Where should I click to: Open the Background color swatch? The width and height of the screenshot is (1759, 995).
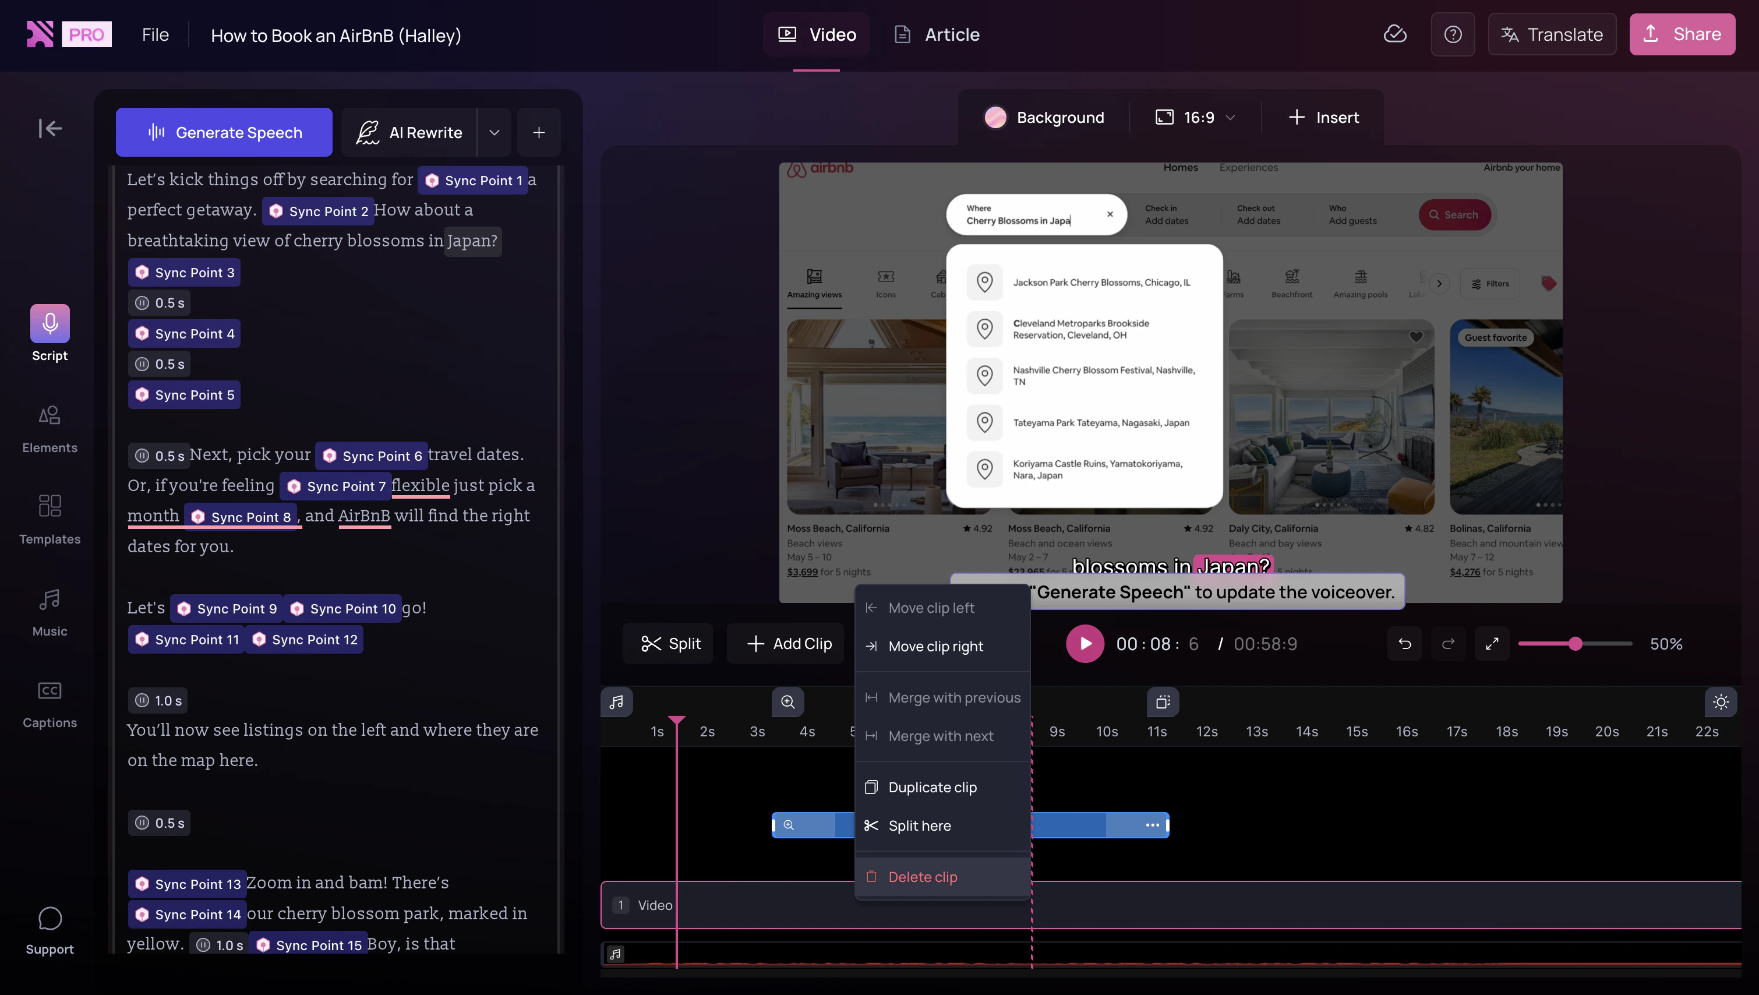[995, 118]
